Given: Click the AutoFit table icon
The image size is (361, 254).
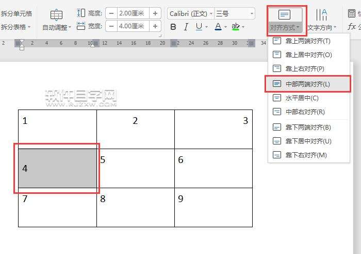Looking at the screenshot, I should (x=56, y=15).
